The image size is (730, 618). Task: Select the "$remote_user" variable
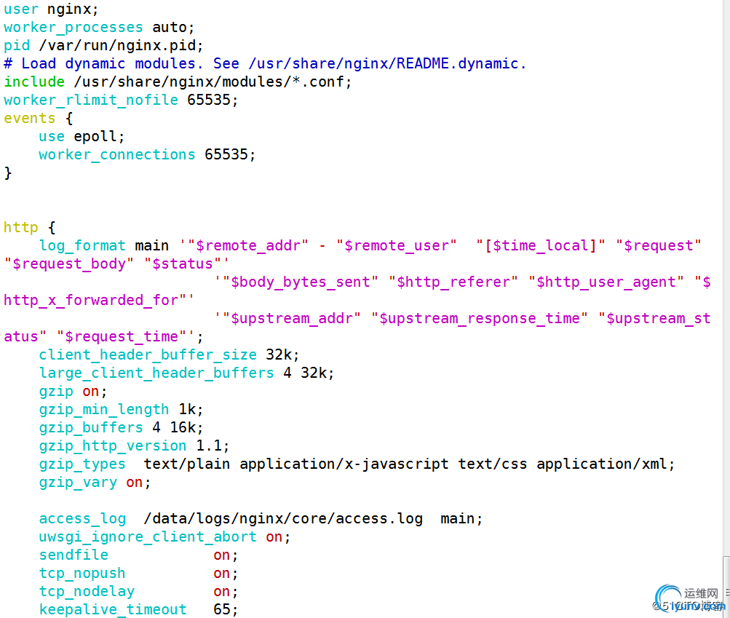click(x=397, y=245)
